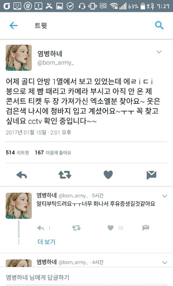The image size is (173, 286).
Task: Retweet the main tweet
Action: click(65, 175)
